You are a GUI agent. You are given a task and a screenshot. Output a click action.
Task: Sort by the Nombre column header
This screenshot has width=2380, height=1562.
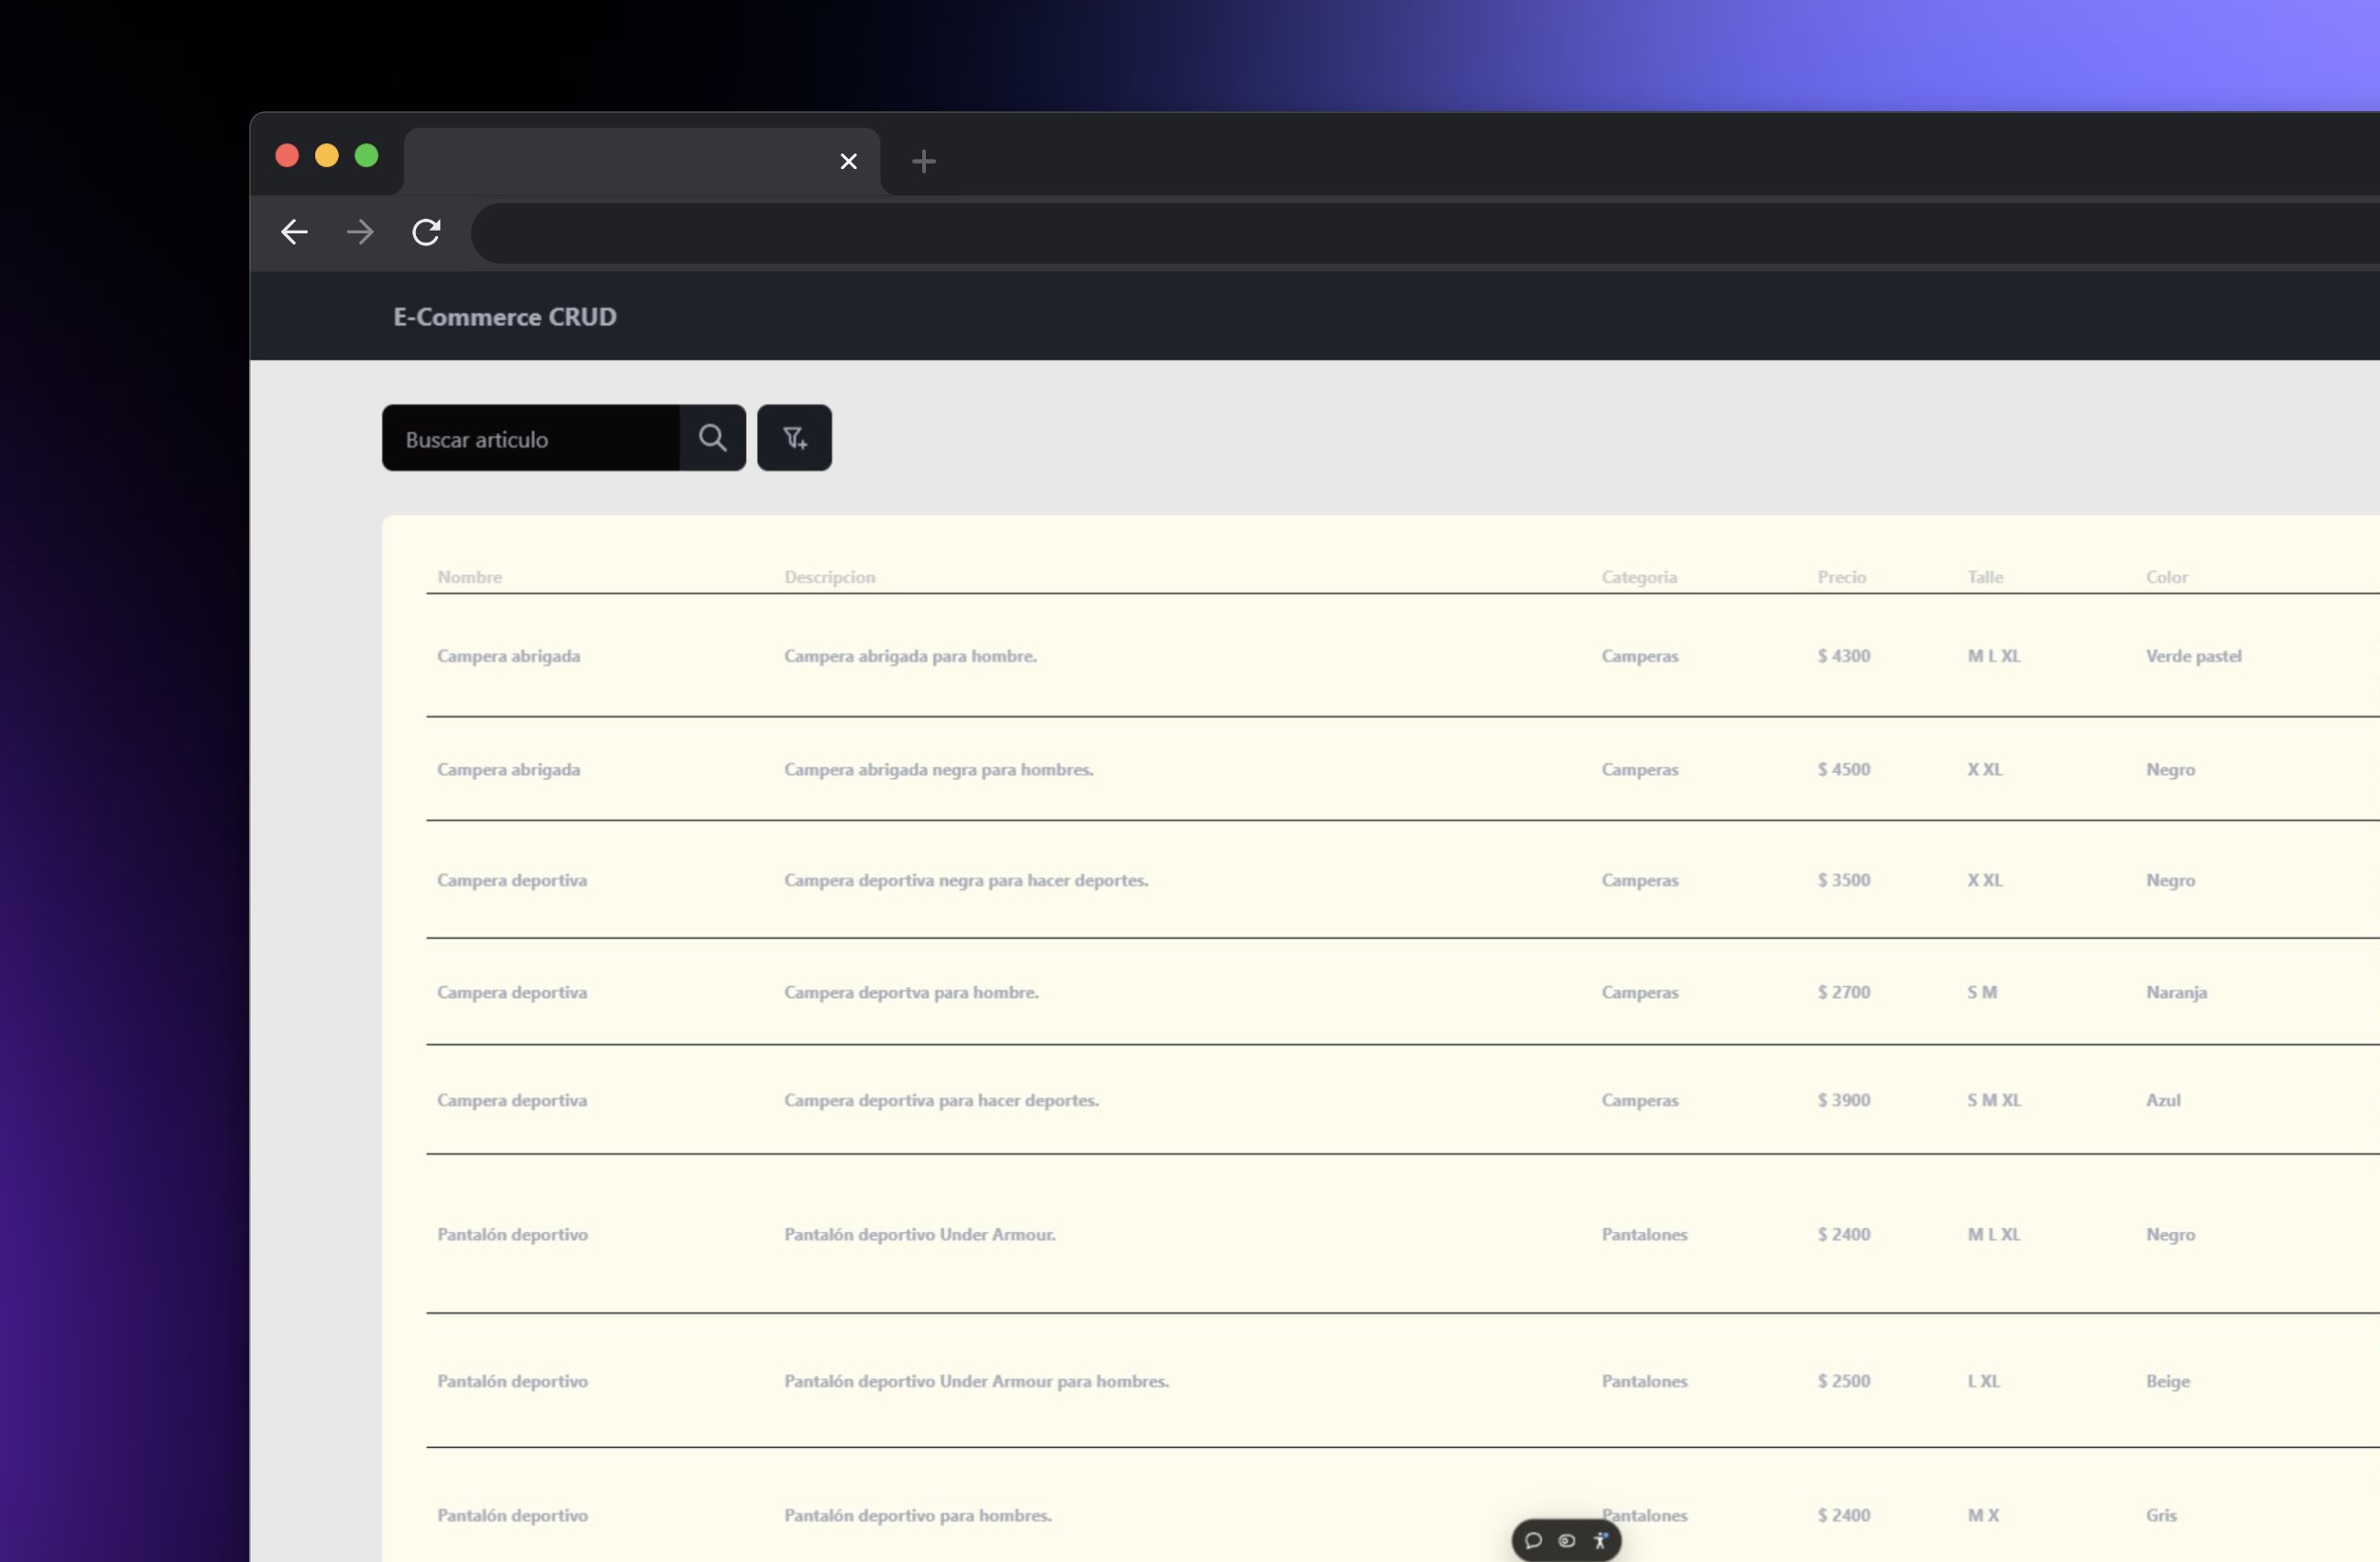coord(469,577)
